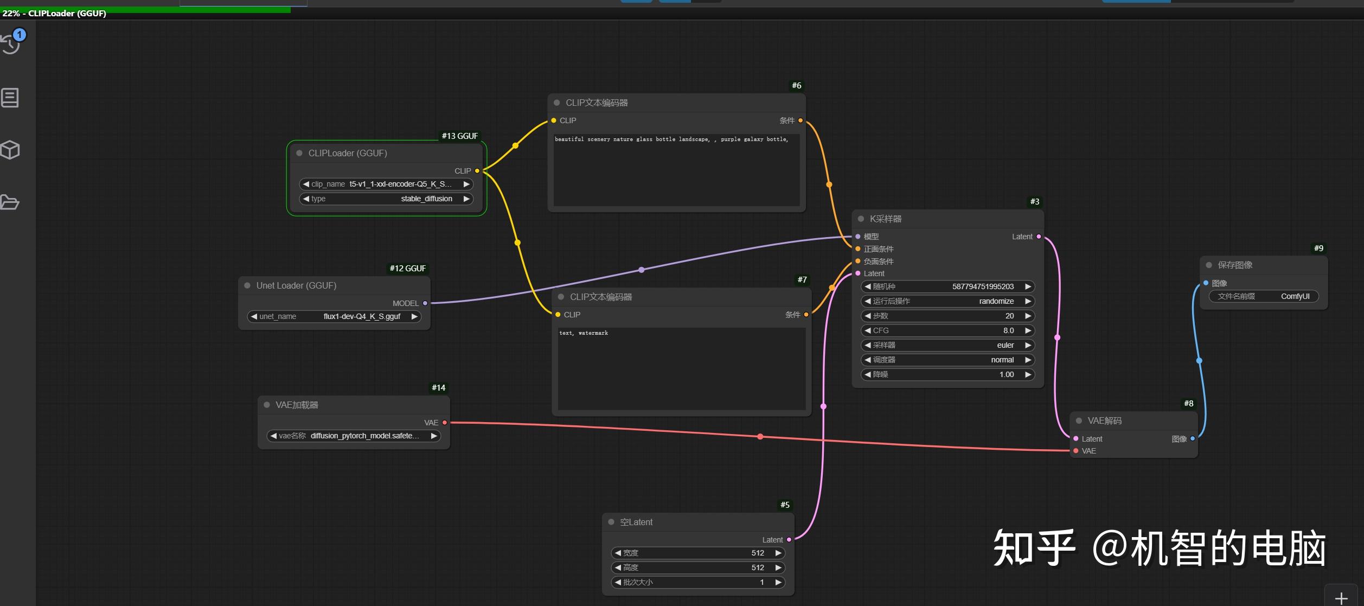The width and height of the screenshot is (1364, 606).
Task: Collapse the K采样器 node via its dot
Action: point(861,219)
